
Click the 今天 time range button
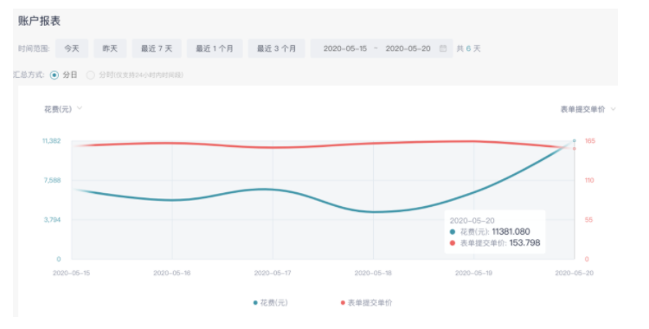(x=72, y=48)
